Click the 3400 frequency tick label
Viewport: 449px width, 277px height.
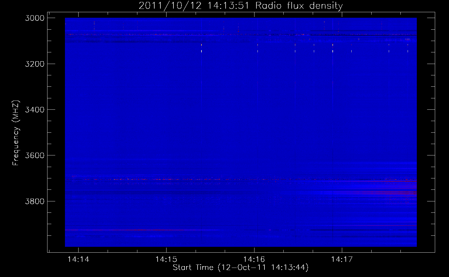tap(35, 110)
